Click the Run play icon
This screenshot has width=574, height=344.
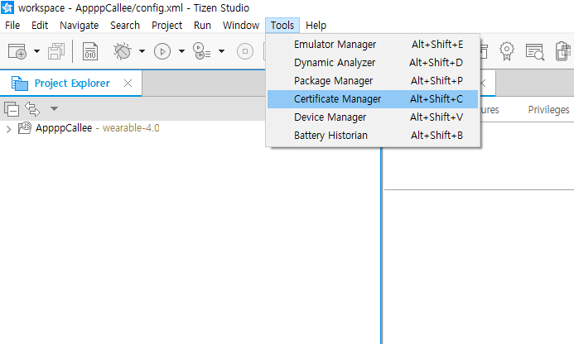tap(162, 51)
